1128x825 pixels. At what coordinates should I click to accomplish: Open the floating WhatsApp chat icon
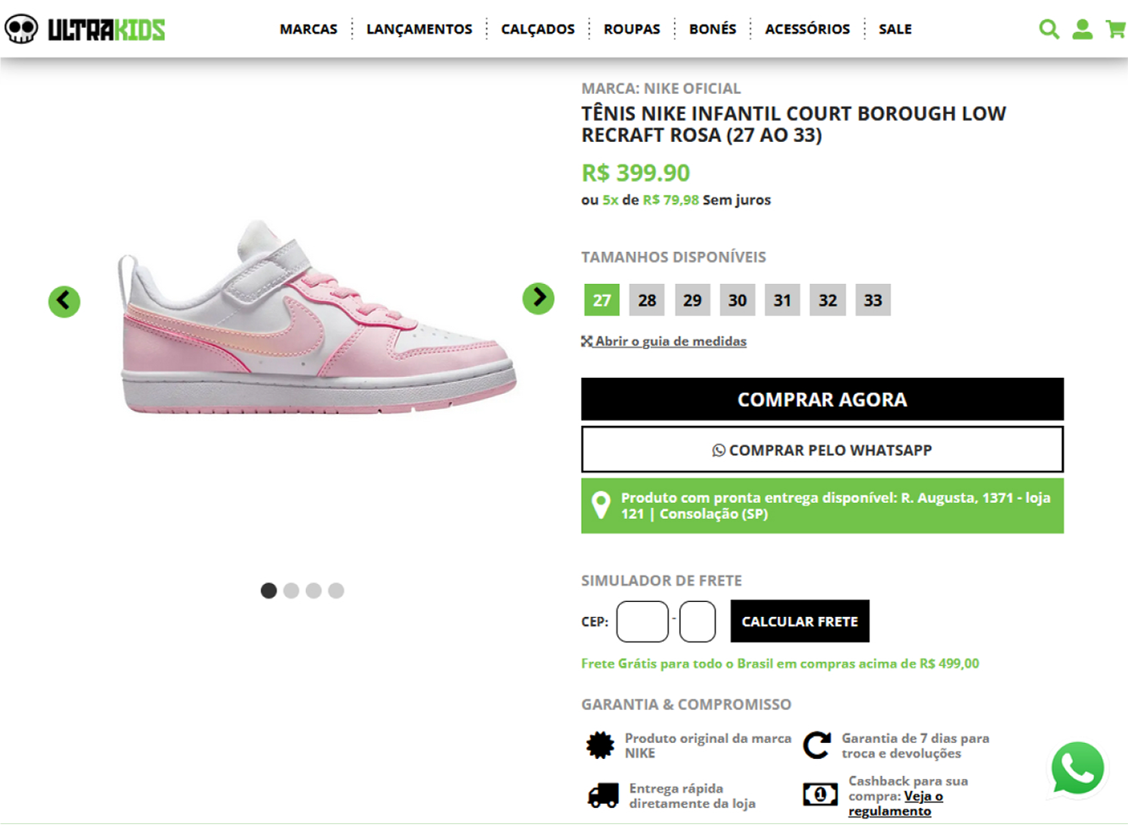click(1077, 768)
